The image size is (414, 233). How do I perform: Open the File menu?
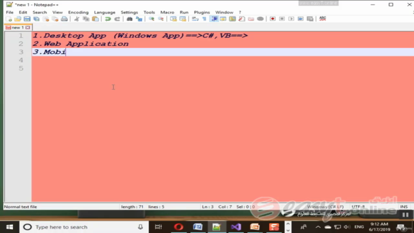pyautogui.click(x=10, y=12)
